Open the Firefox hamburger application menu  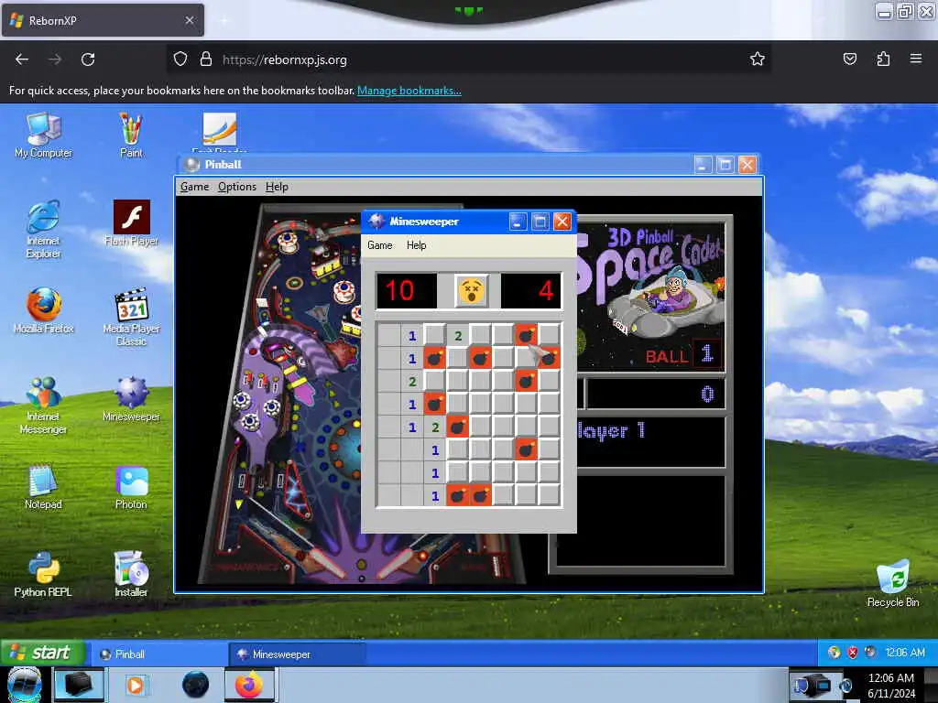(916, 59)
